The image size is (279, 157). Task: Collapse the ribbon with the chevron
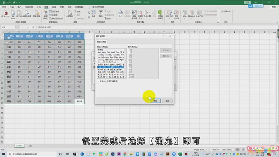(x=277, y=23)
